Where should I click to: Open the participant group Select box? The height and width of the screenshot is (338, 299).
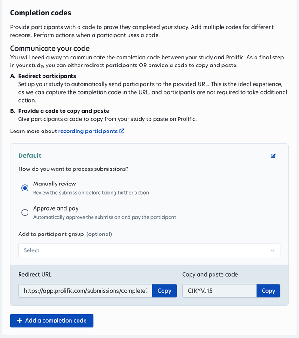pyautogui.click(x=149, y=250)
